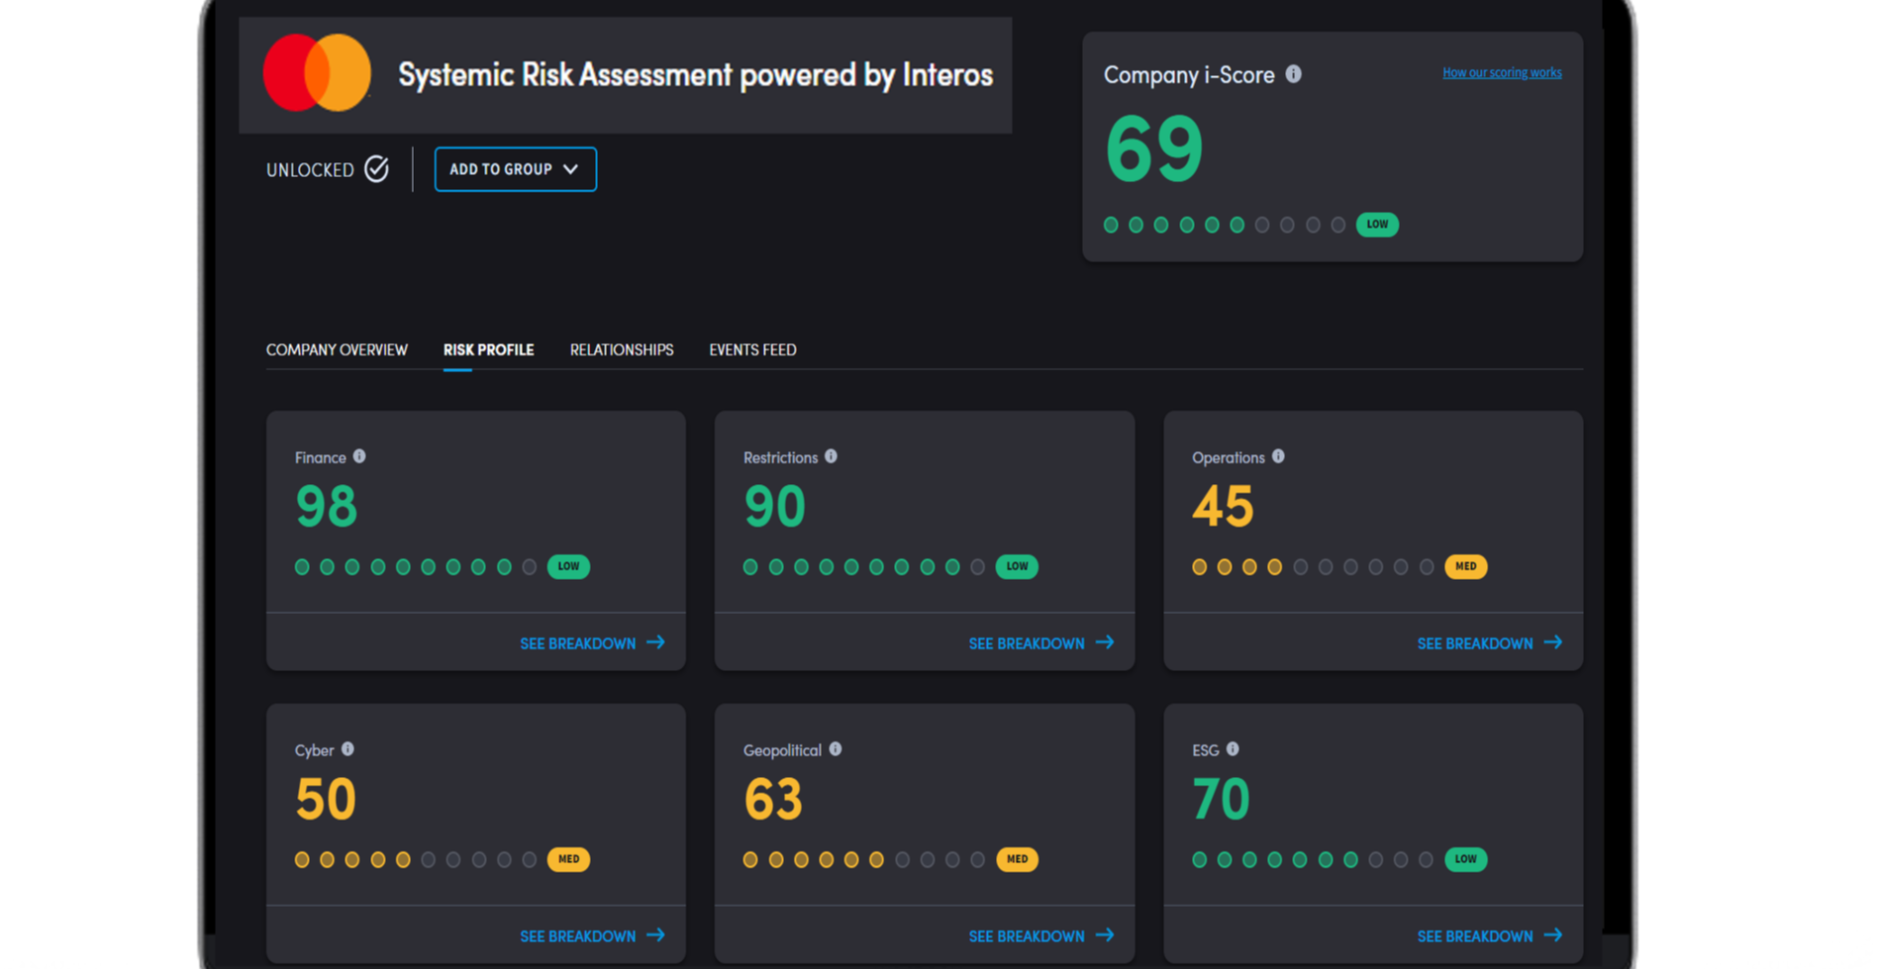Click the ESG info icon
1878x969 pixels.
pyautogui.click(x=1232, y=749)
